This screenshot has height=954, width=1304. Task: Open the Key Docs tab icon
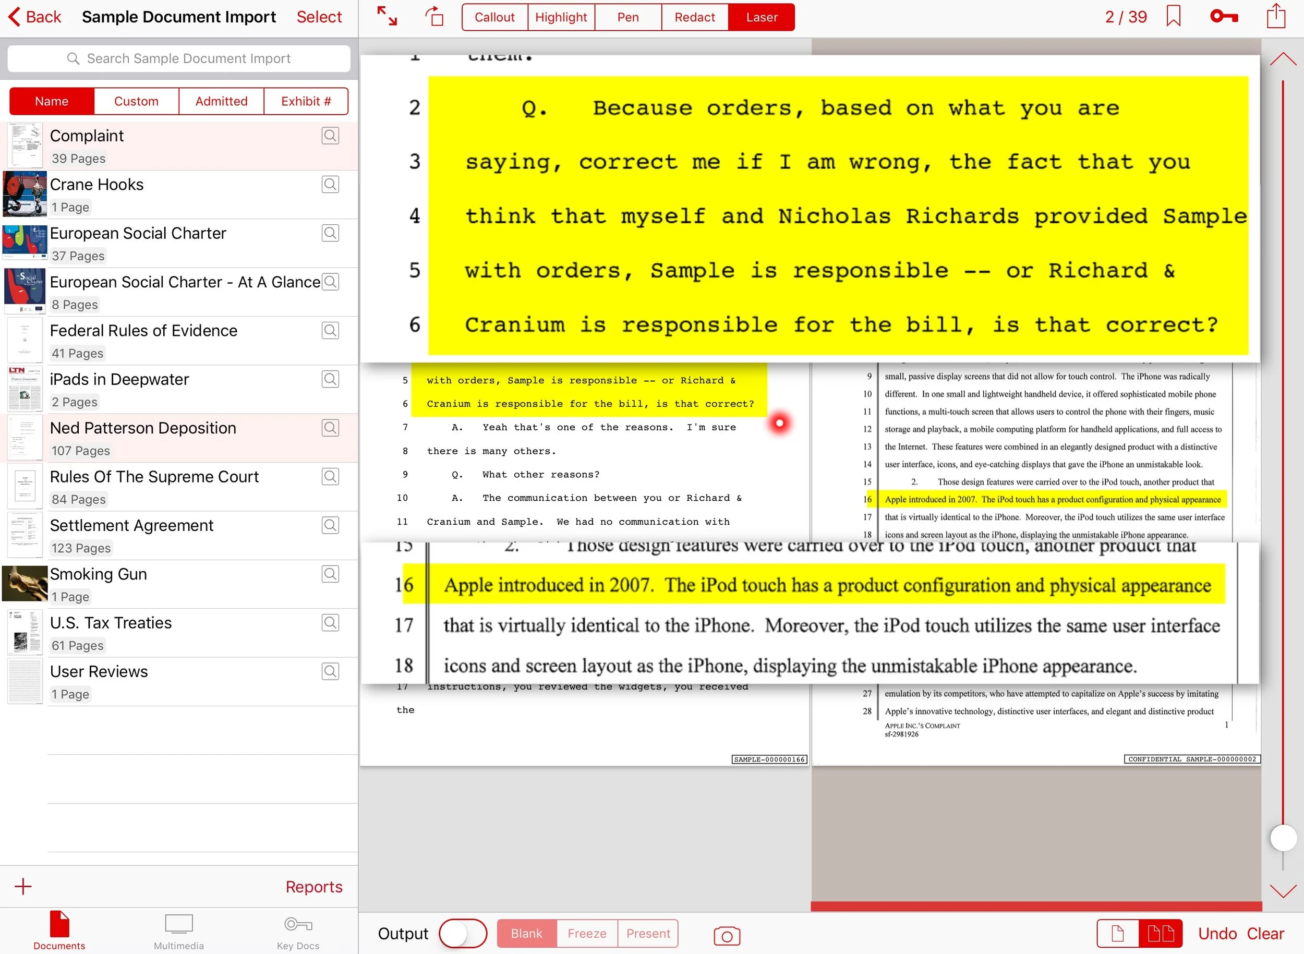[298, 931]
